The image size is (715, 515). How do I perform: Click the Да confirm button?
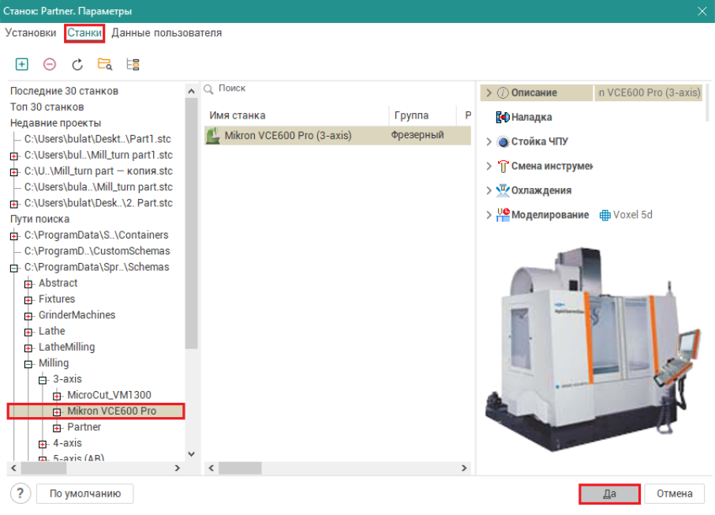[609, 494]
